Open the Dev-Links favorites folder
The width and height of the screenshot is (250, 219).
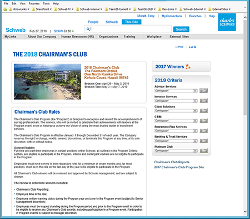pyautogui.click(x=167, y=9)
